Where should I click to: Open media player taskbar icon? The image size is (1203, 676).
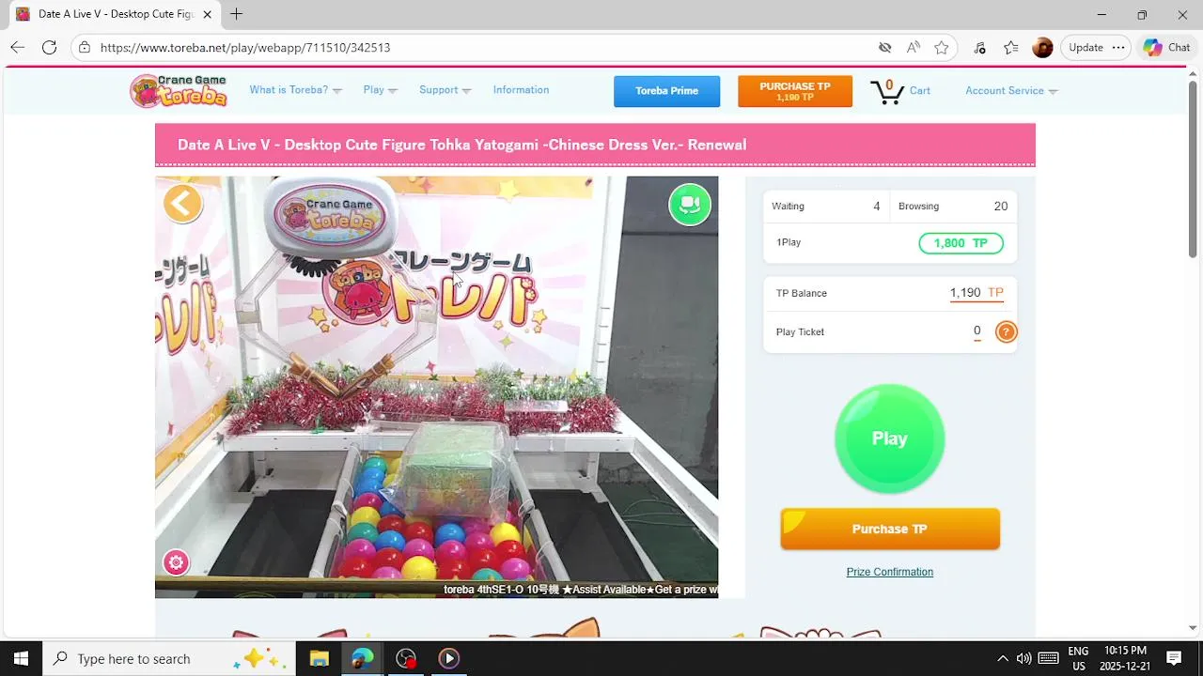click(448, 658)
